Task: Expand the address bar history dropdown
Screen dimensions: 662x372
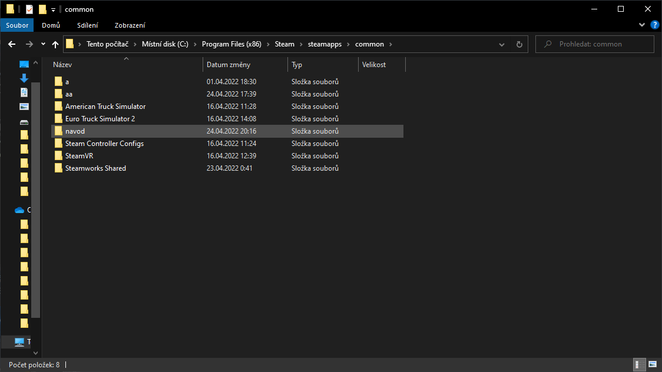Action: pos(502,44)
